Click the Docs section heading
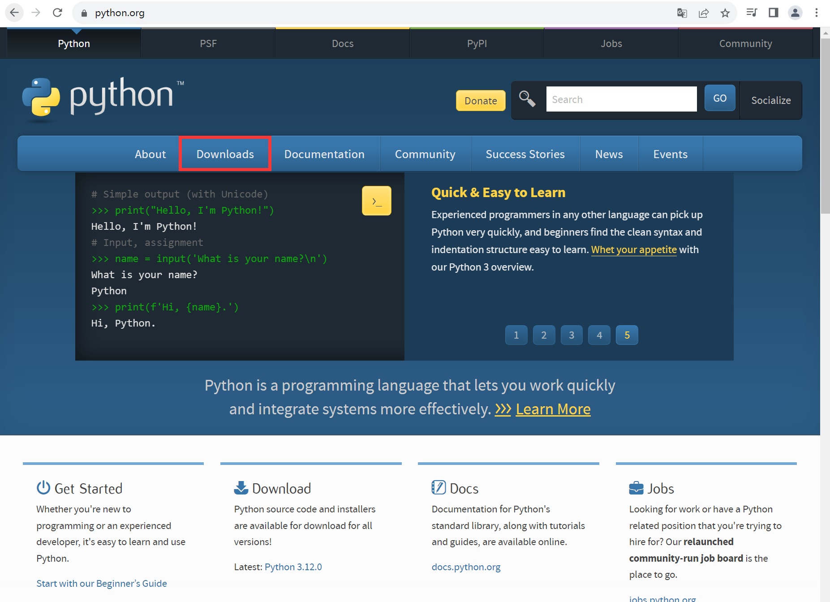The width and height of the screenshot is (830, 602). coord(464,488)
